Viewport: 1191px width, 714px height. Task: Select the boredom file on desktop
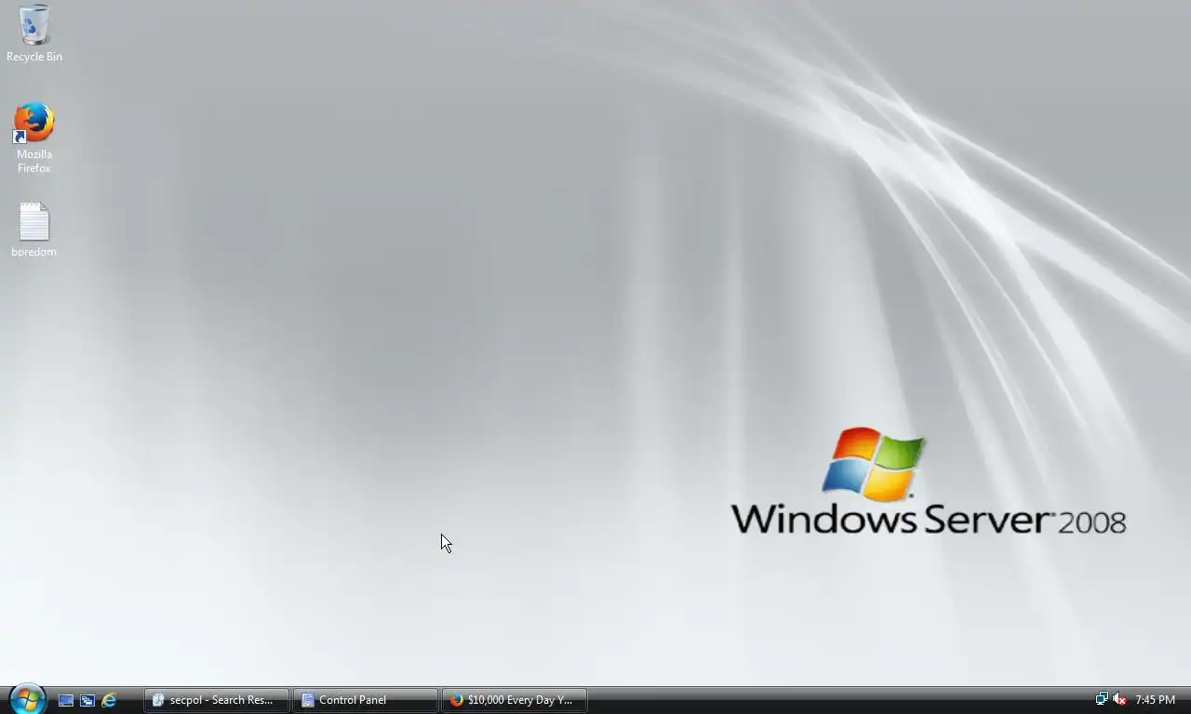34,230
